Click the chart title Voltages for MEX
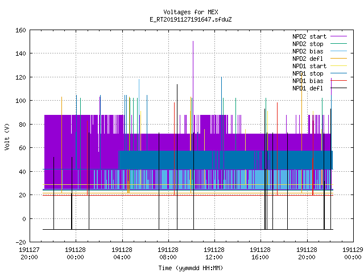This screenshot has height=273, width=364. 191,12
